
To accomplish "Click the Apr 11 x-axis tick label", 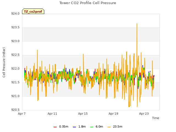I will pos(52,114).
